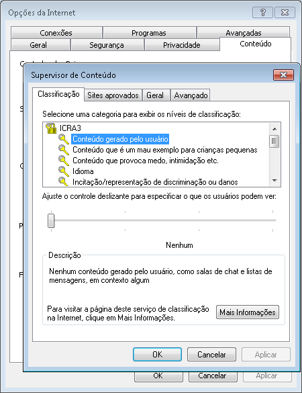
Task: Switch to the Classificação tab
Action: point(58,94)
